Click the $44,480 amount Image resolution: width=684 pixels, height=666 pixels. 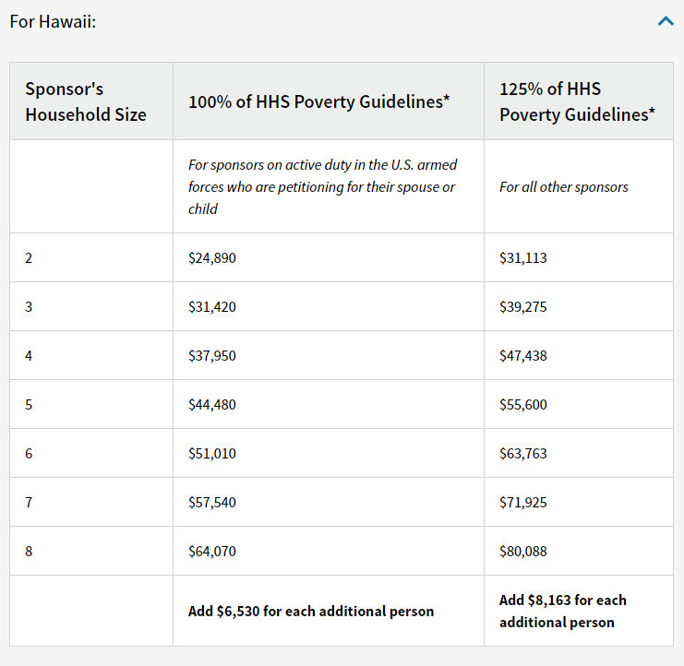coord(212,404)
